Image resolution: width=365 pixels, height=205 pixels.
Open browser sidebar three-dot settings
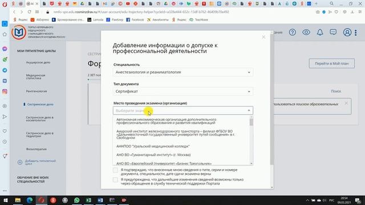(x=5, y=191)
